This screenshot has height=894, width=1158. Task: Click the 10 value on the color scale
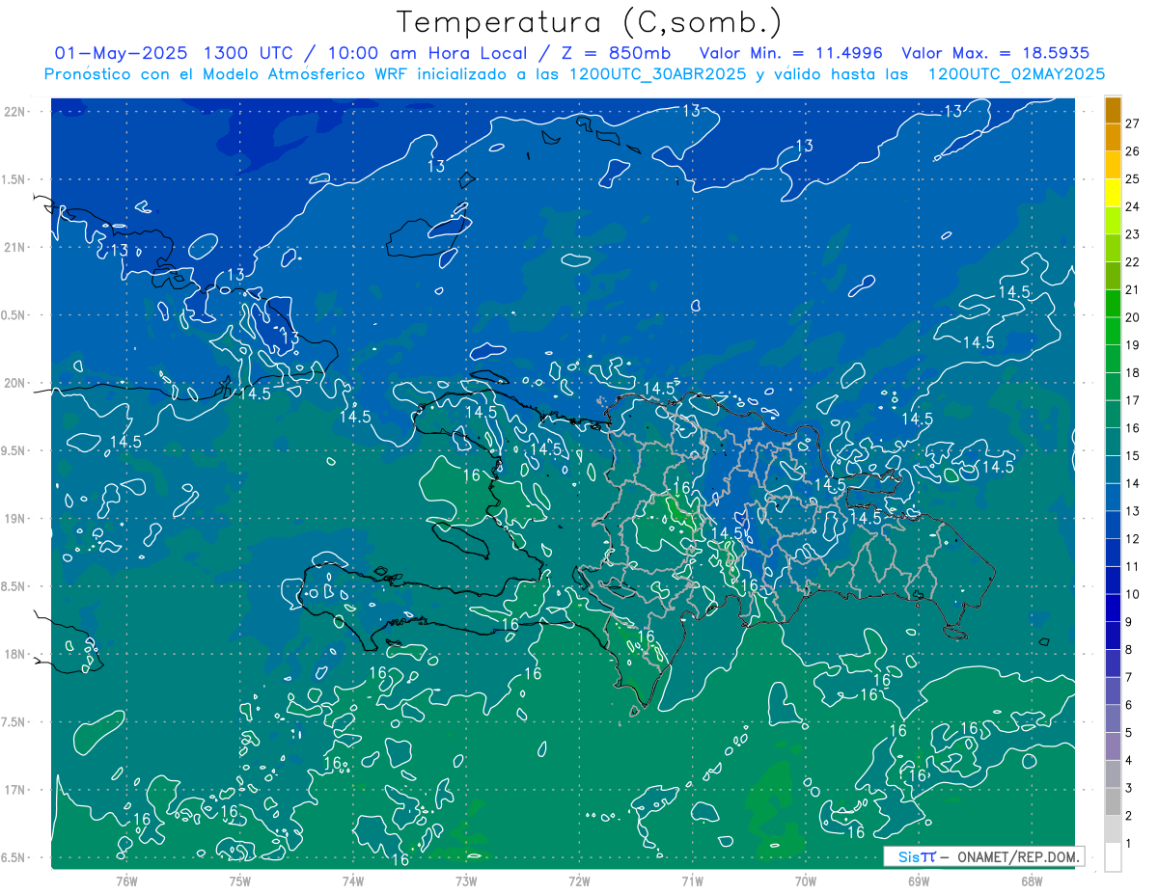1133,594
